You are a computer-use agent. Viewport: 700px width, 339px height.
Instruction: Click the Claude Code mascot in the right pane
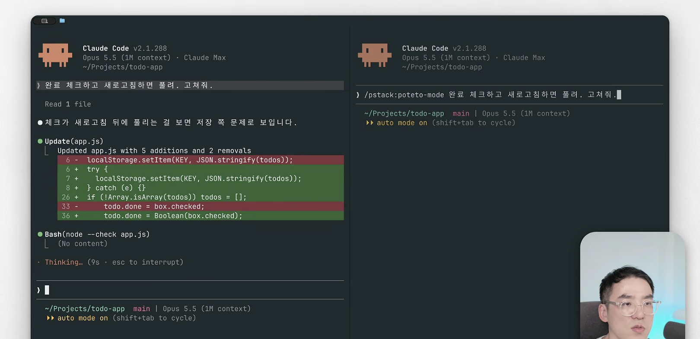[375, 55]
